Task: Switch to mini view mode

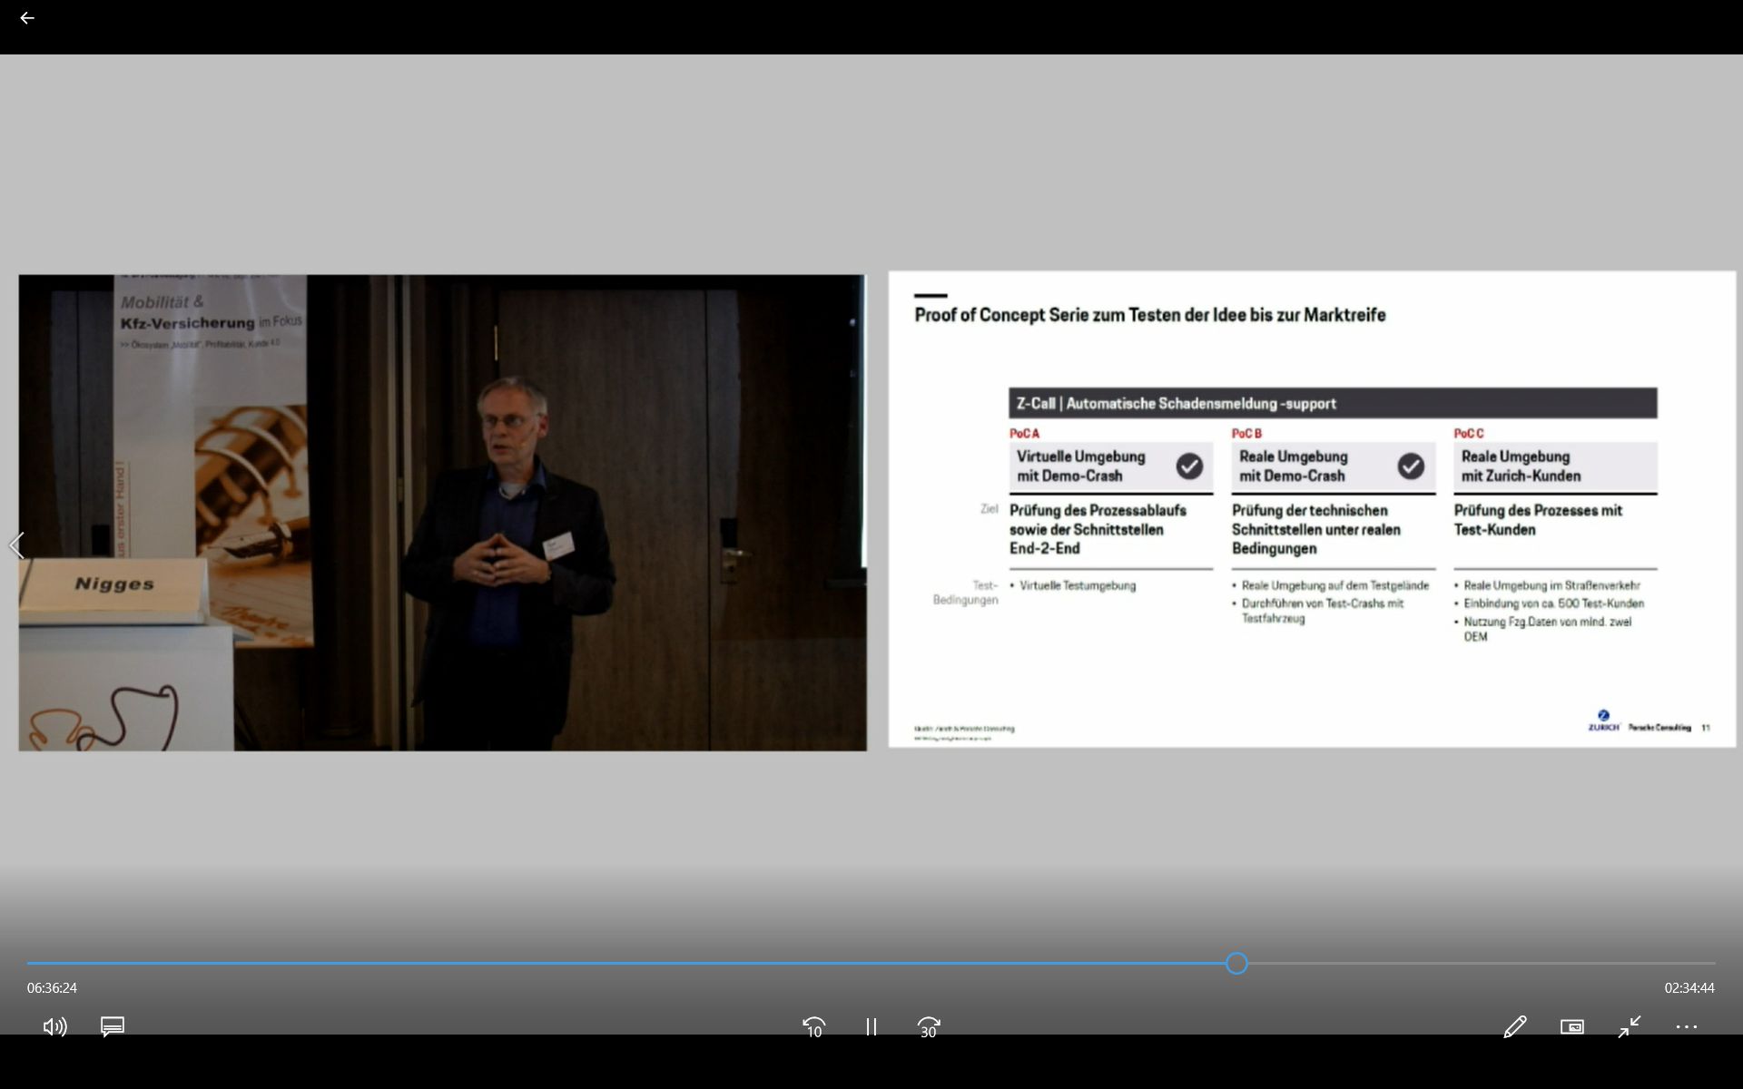Action: [x=1572, y=1026]
